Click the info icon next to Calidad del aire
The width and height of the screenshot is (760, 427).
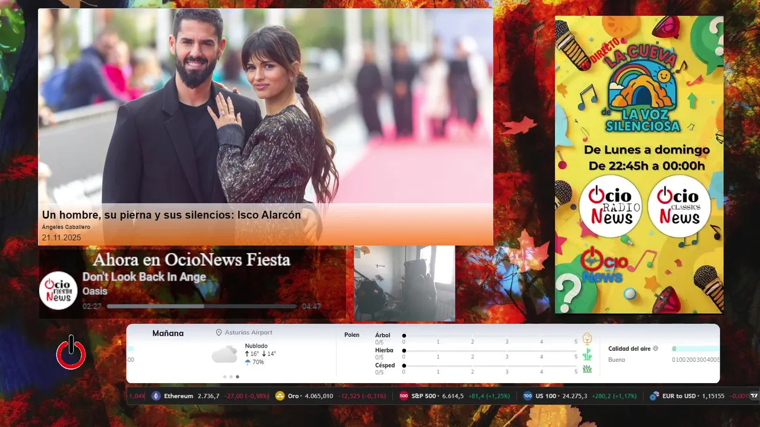[x=655, y=349]
